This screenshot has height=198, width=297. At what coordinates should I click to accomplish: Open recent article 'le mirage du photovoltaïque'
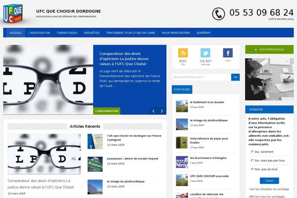126,182
